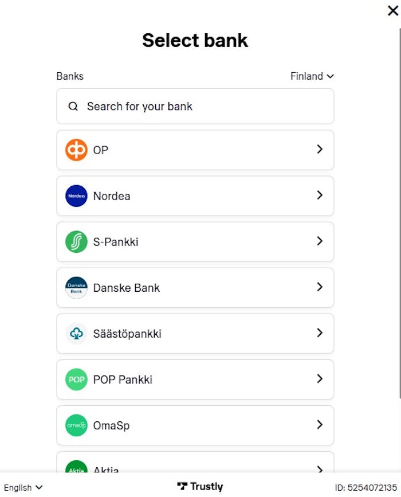This screenshot has height=497, width=401.
Task: Click the blue Nordea logo icon
Action: tap(76, 196)
